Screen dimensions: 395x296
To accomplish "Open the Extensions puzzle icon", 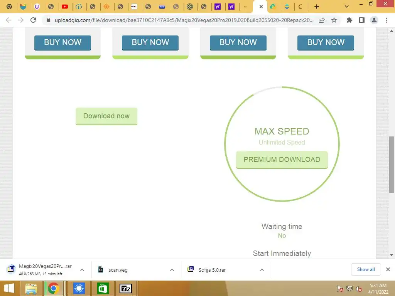I will (x=349, y=20).
